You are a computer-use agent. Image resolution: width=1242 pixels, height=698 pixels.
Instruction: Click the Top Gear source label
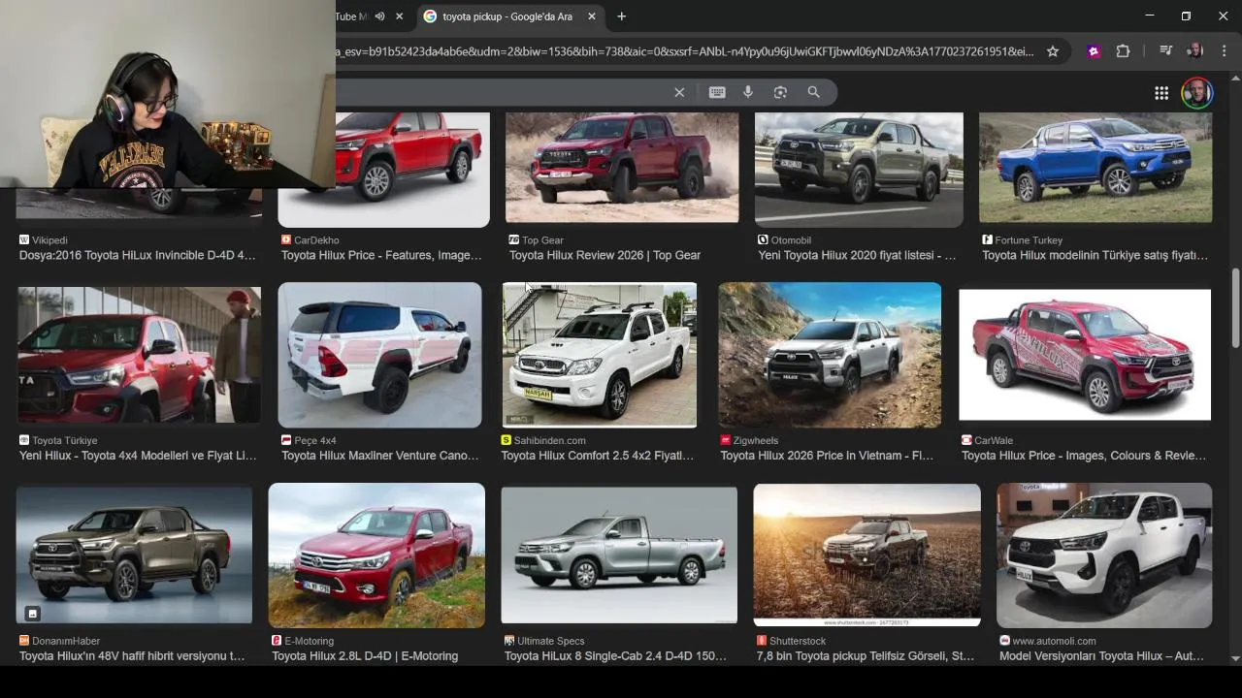tap(542, 240)
